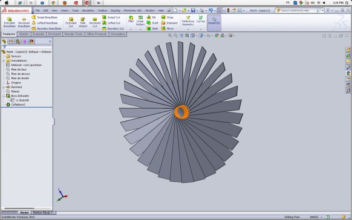
Task: Select Plan de face plane
Action: [16, 70]
